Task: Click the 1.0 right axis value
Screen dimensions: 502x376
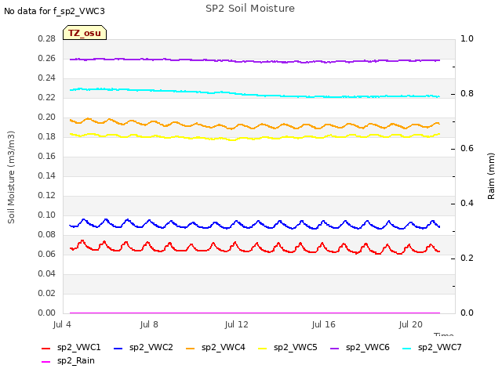Action: [467, 38]
